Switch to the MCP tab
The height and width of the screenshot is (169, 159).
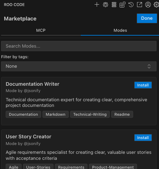click(x=41, y=30)
